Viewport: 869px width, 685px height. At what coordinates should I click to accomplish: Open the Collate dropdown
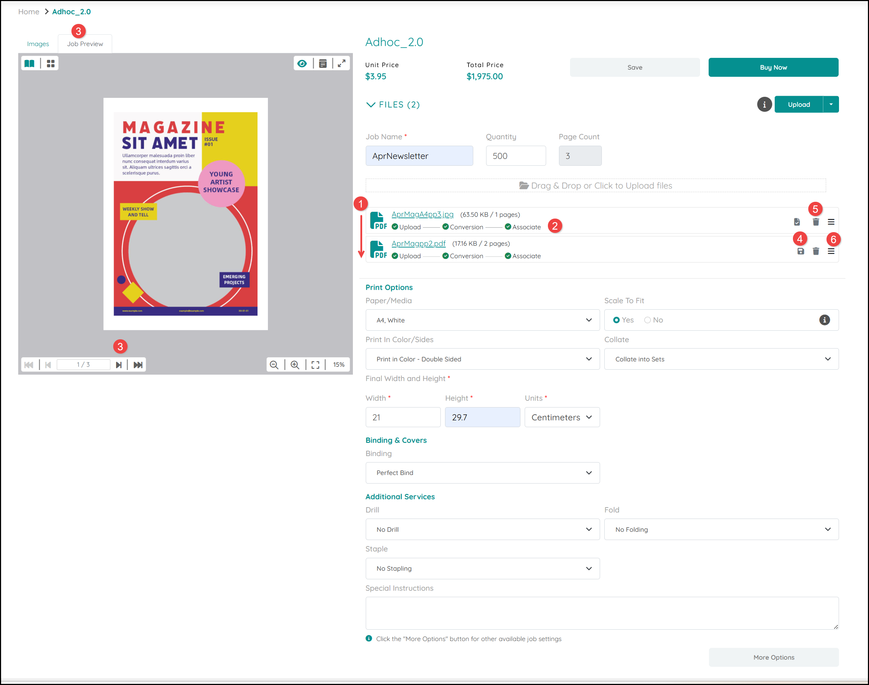721,359
